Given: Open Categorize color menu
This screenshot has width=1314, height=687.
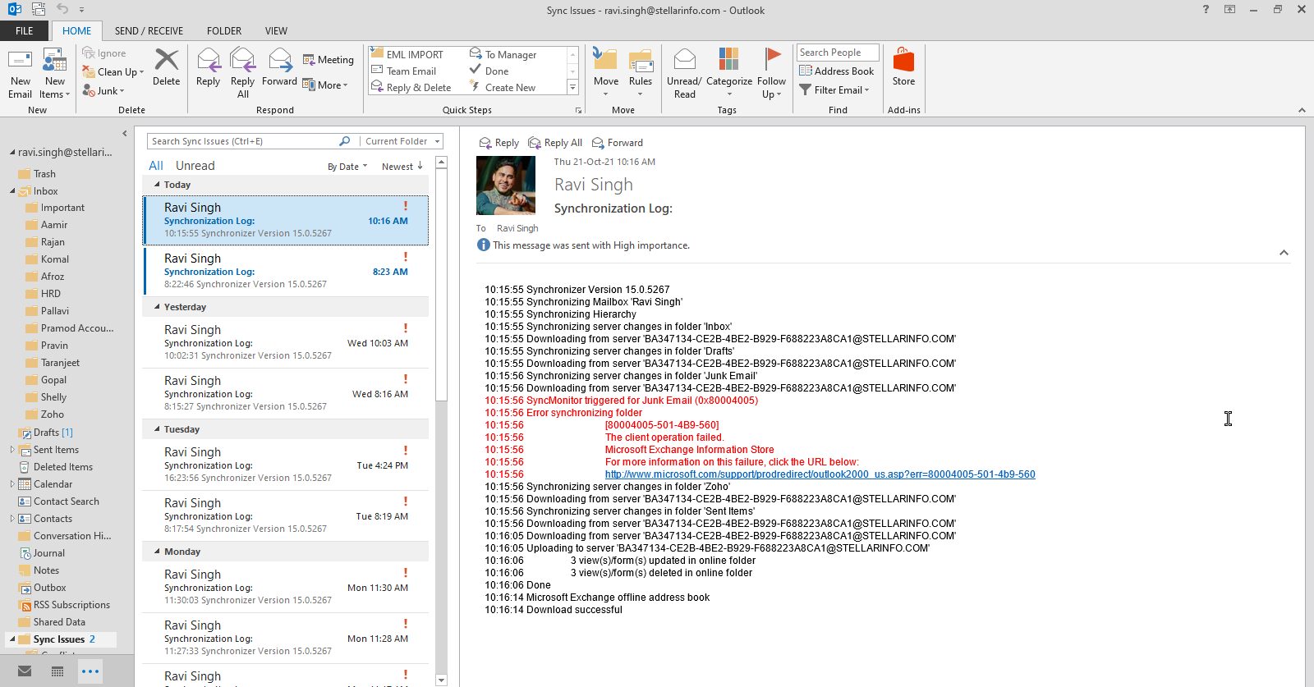Looking at the screenshot, I should (729, 73).
